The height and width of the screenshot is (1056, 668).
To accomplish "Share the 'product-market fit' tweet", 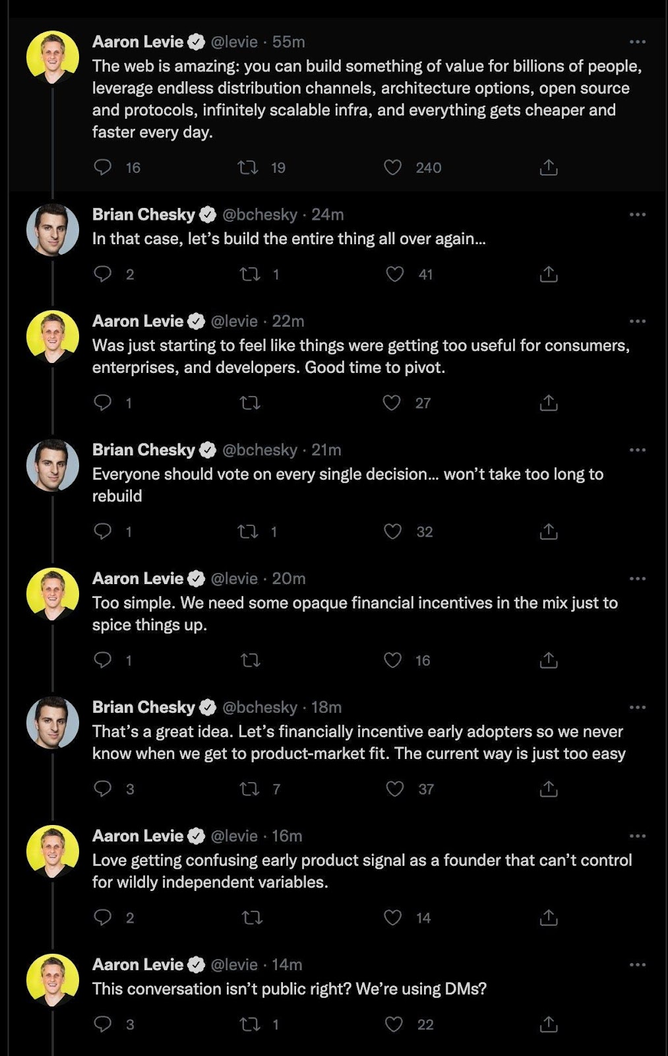I will coord(549,789).
